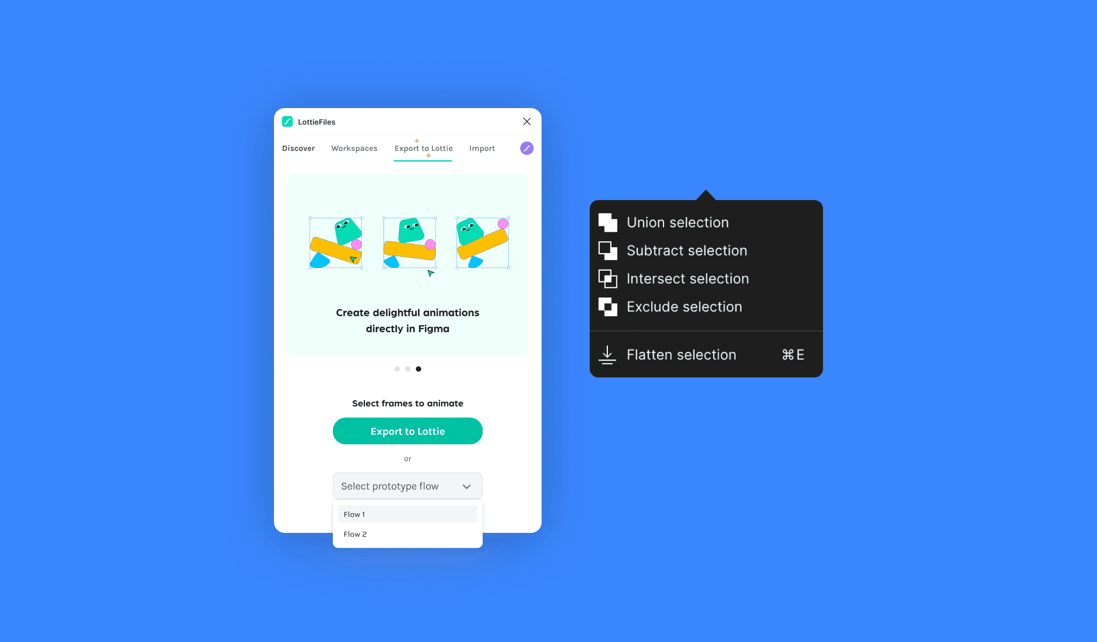Switch to the Import tab
Screen dimensions: 1097x642
click(x=482, y=148)
